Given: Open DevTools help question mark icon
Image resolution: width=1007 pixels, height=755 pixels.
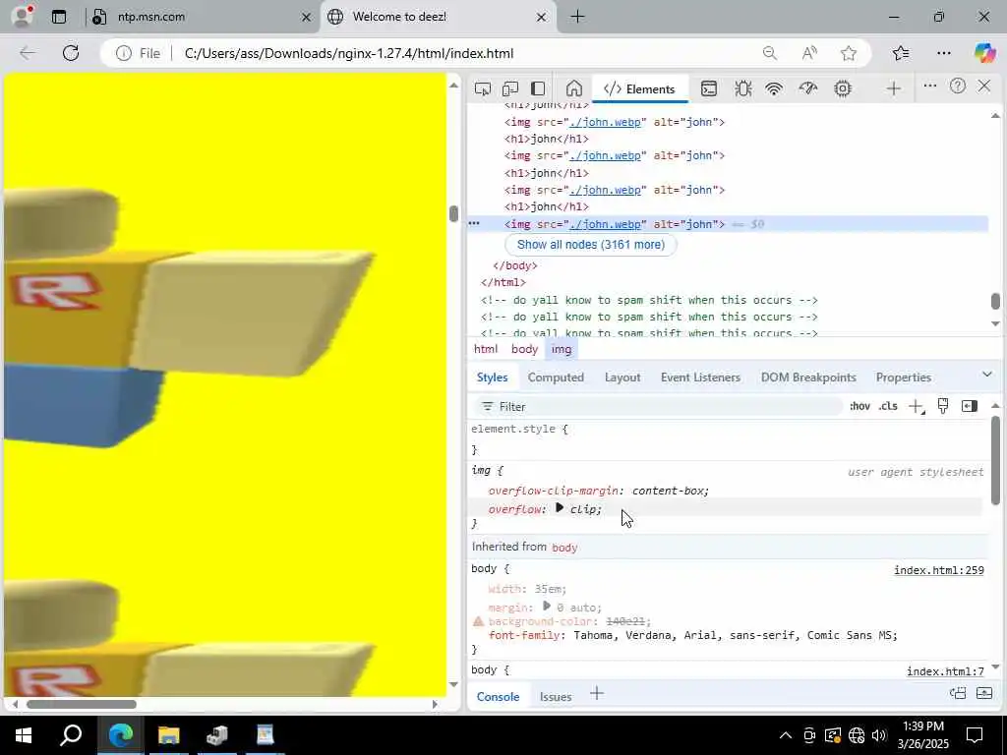Looking at the screenshot, I should coord(958,87).
